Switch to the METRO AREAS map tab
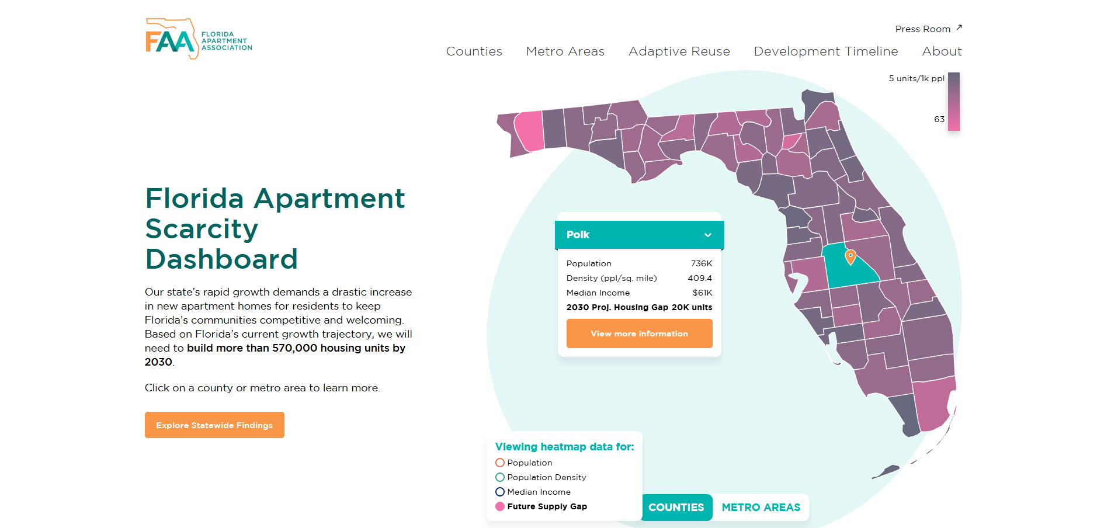Screen dimensions: 1104x528 click(x=761, y=508)
